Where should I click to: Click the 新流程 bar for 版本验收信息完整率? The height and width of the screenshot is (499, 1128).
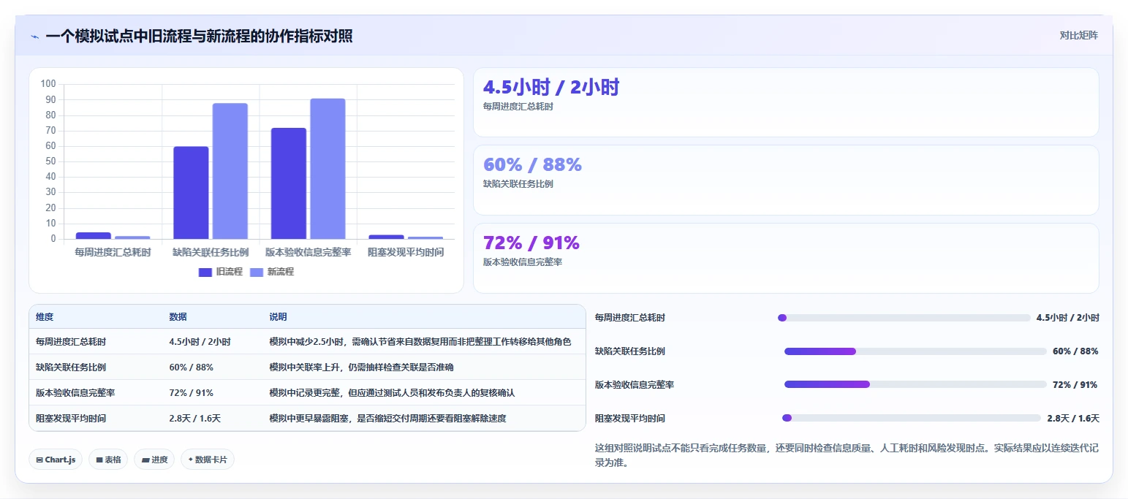(328, 169)
